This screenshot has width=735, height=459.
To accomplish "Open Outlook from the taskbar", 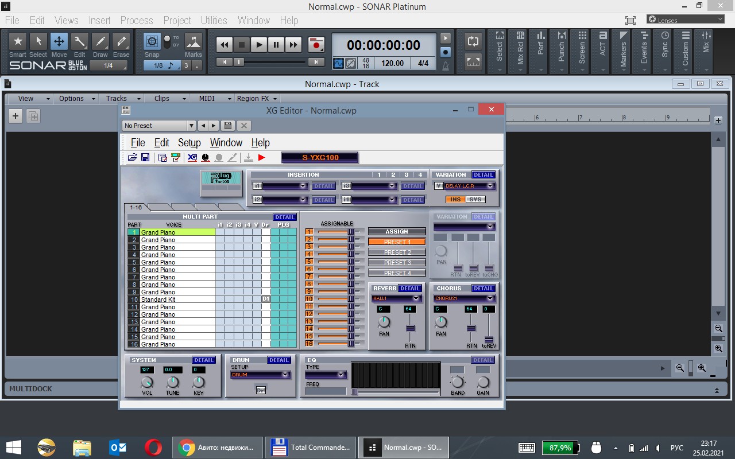I will [118, 448].
